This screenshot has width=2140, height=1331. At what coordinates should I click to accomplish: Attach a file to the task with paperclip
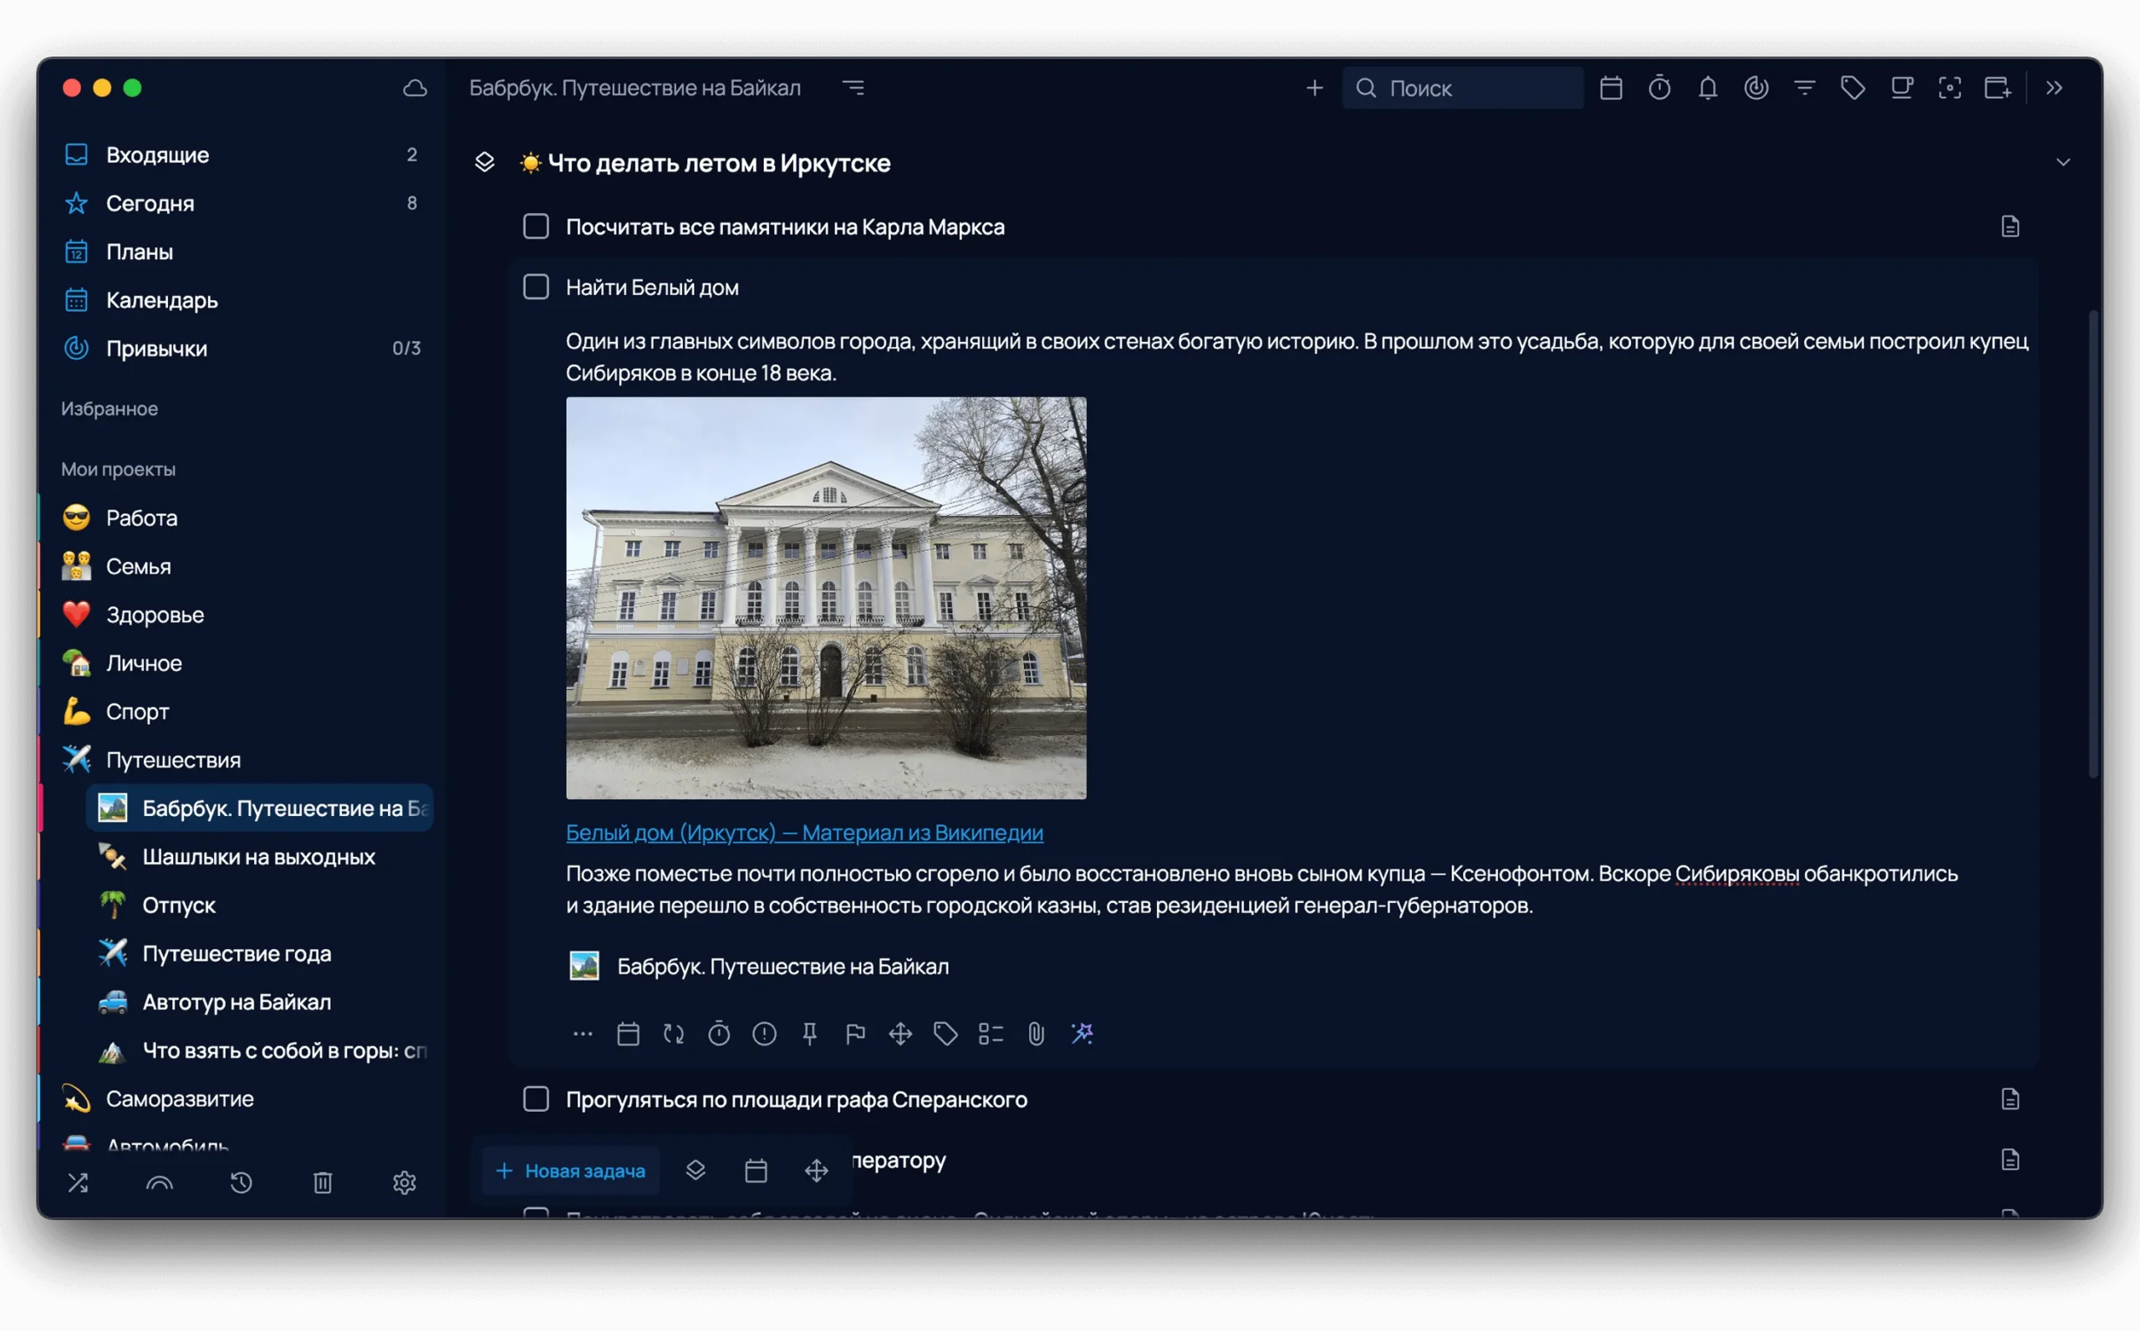(1036, 1033)
